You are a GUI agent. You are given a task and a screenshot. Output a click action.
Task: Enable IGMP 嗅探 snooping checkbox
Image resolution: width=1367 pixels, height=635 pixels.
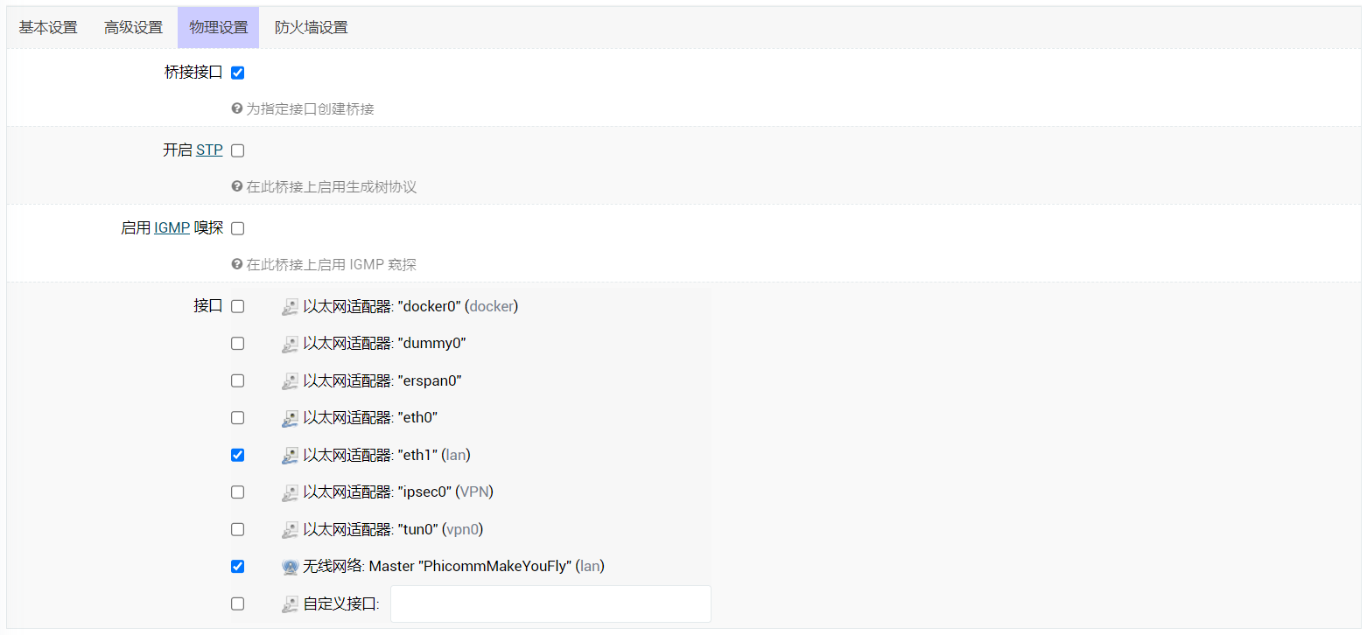click(237, 228)
